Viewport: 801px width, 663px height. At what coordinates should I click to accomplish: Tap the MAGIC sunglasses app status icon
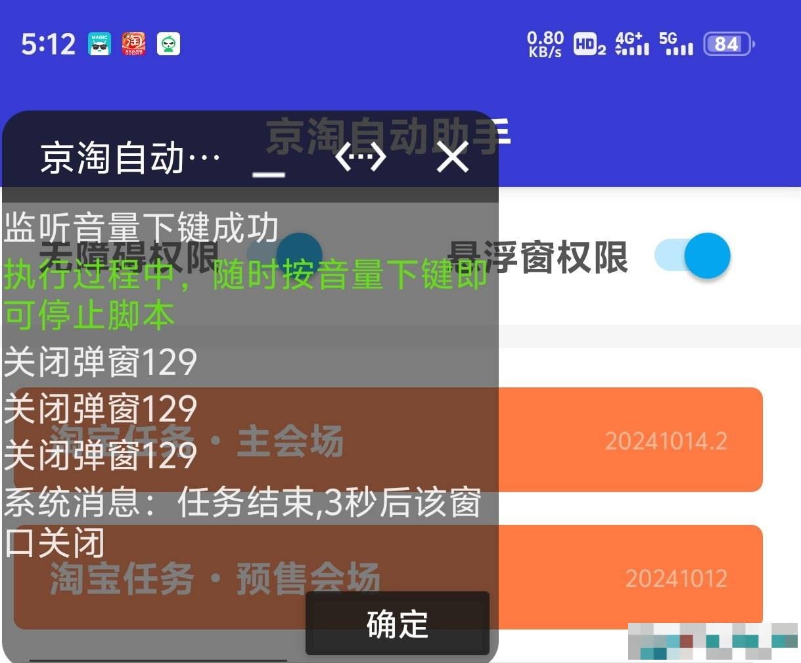pos(100,44)
